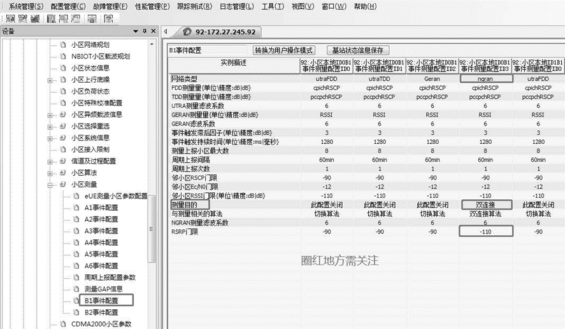Collapse the 小区测量 tree node
Image resolution: width=565 pixels, height=329 pixels.
50,185
